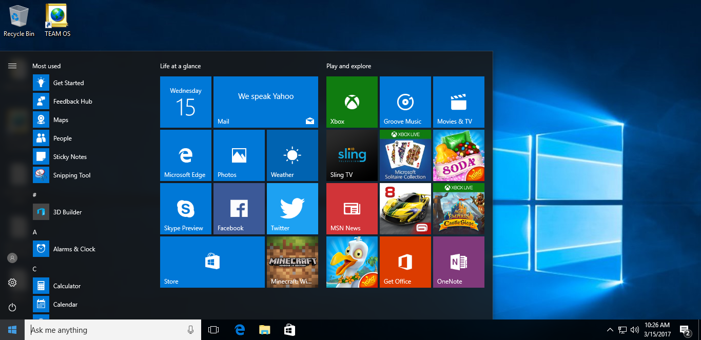Image resolution: width=701 pixels, height=340 pixels.
Task: Open the cartoon duck game tile
Action: point(352,262)
